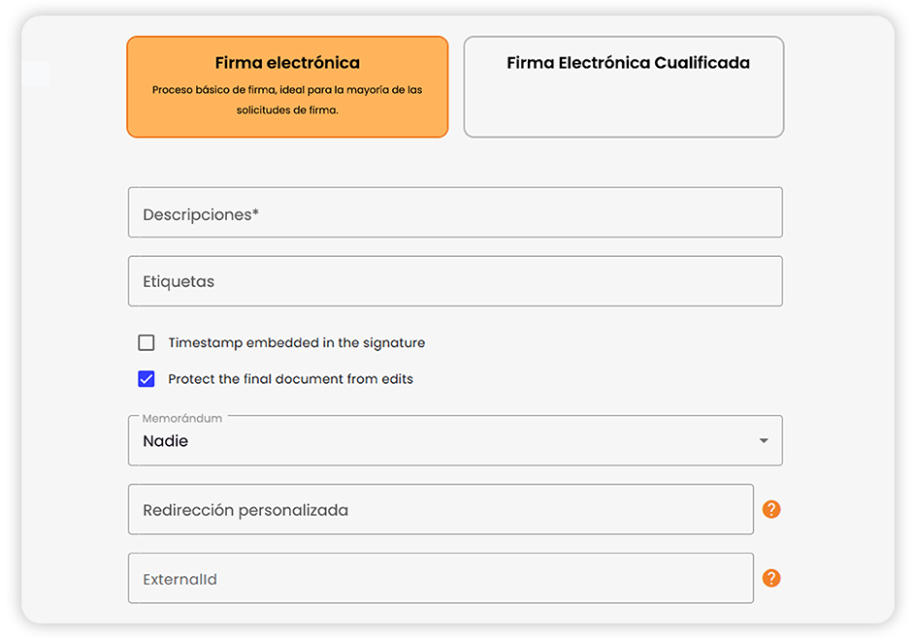Click the Firma electrónica heading text

coord(287,62)
